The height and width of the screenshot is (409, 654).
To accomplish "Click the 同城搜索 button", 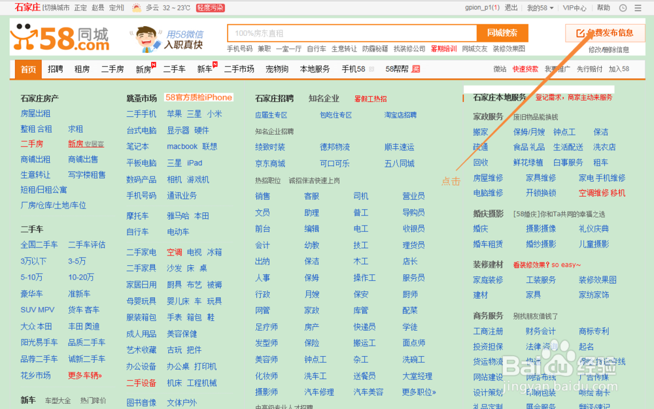I will click(502, 33).
